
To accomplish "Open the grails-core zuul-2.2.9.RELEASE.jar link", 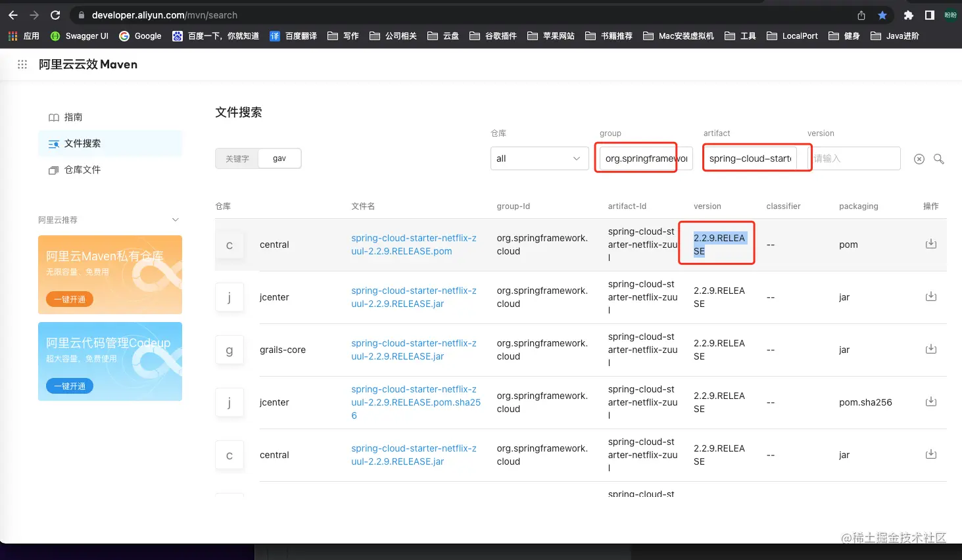I will pos(414,350).
